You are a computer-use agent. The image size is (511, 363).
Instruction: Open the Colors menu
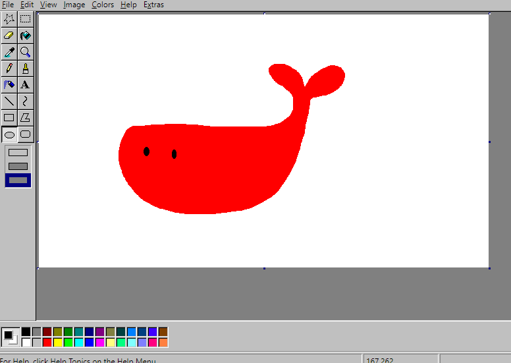103,5
